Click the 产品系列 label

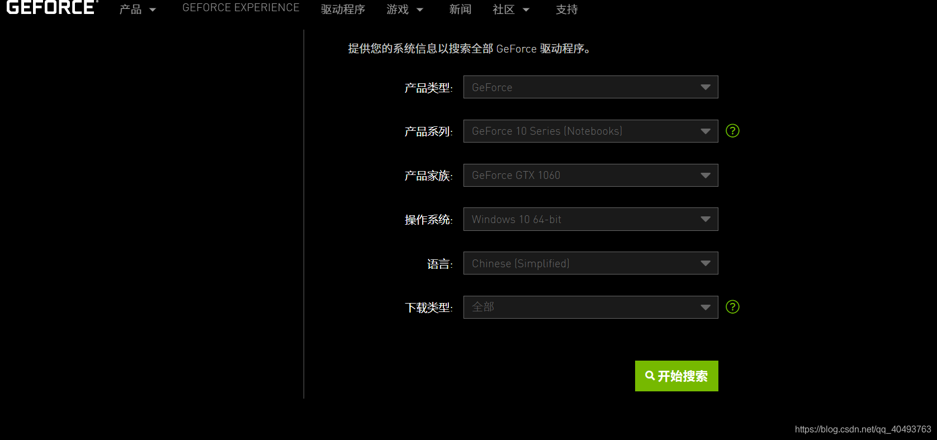tap(428, 131)
